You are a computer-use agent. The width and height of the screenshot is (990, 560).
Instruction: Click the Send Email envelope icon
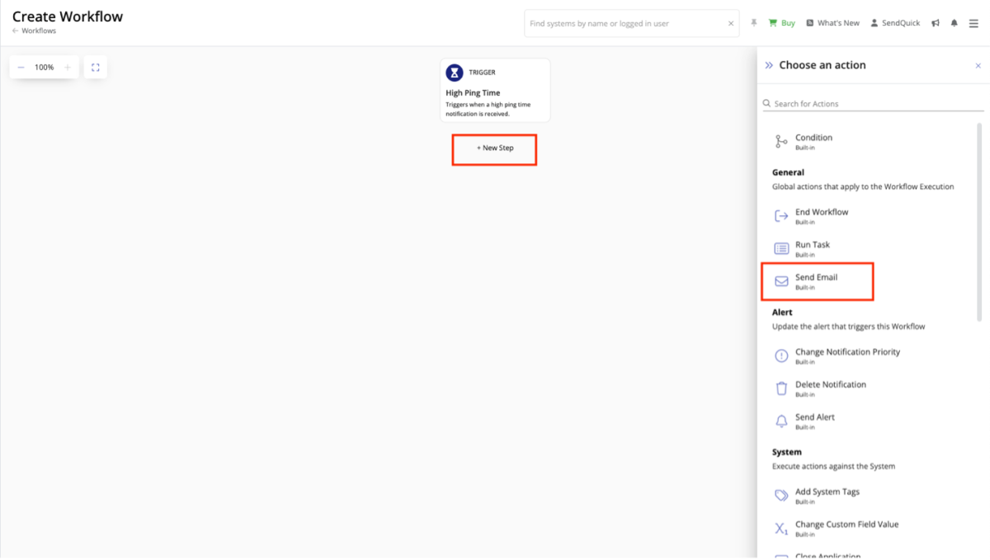coord(781,281)
